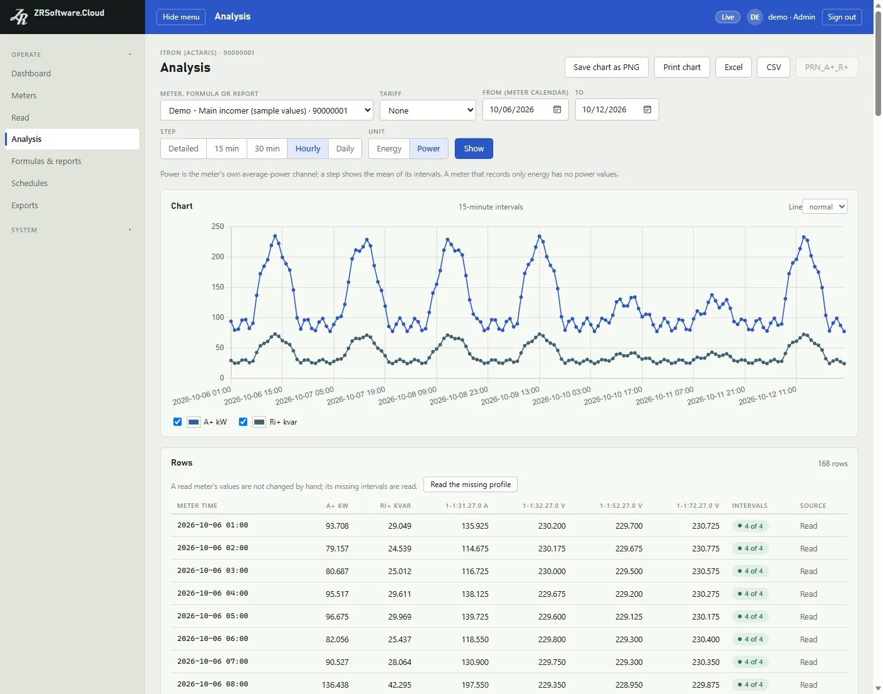Click the Show button
Image resolution: width=883 pixels, height=694 pixels.
point(474,149)
